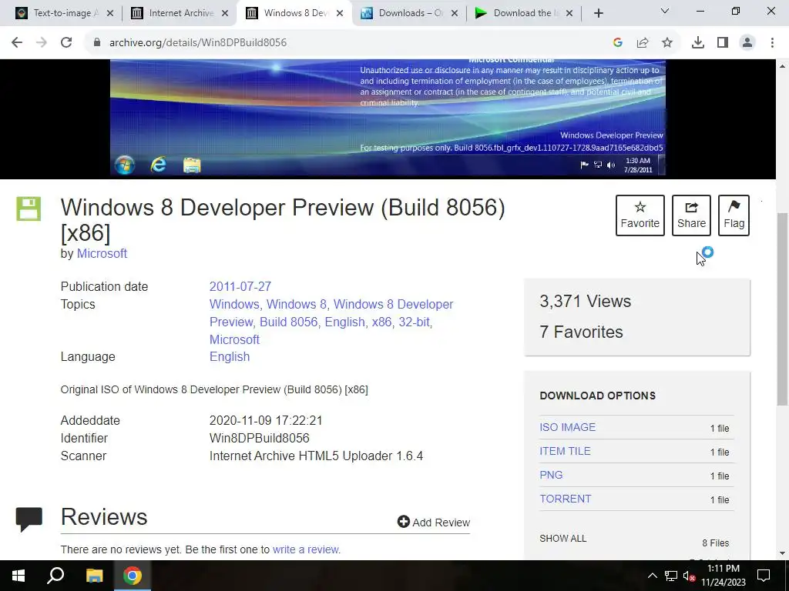This screenshot has height=591, width=789.
Task: Open the Windows Start menu
Action: tap(18, 576)
